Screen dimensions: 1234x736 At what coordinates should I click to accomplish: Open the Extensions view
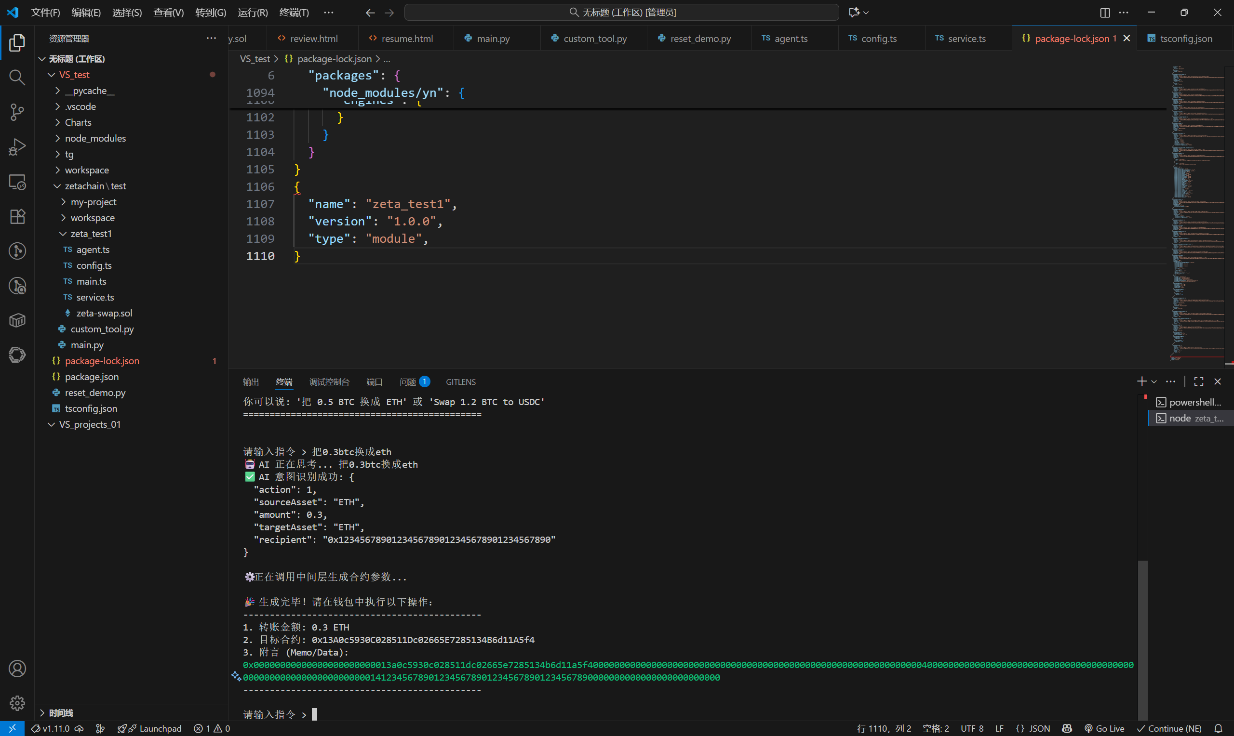pos(17,217)
